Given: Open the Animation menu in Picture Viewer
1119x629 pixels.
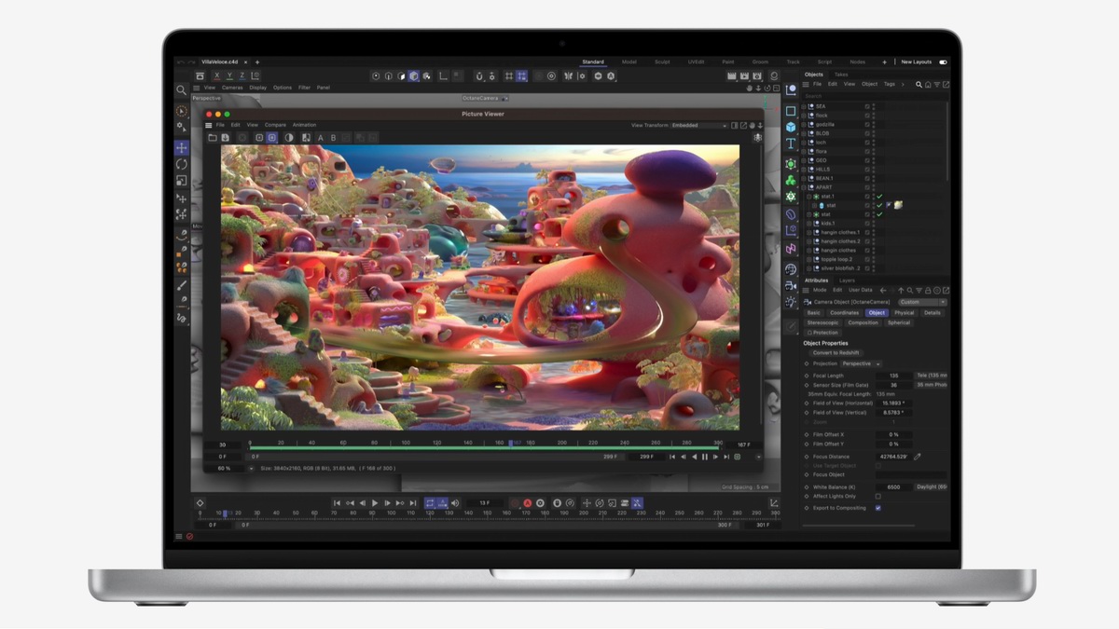Looking at the screenshot, I should (x=304, y=124).
